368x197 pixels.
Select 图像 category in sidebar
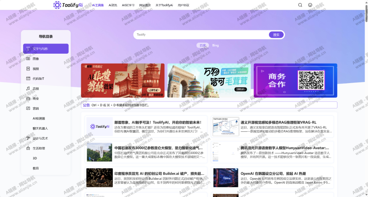46,59
